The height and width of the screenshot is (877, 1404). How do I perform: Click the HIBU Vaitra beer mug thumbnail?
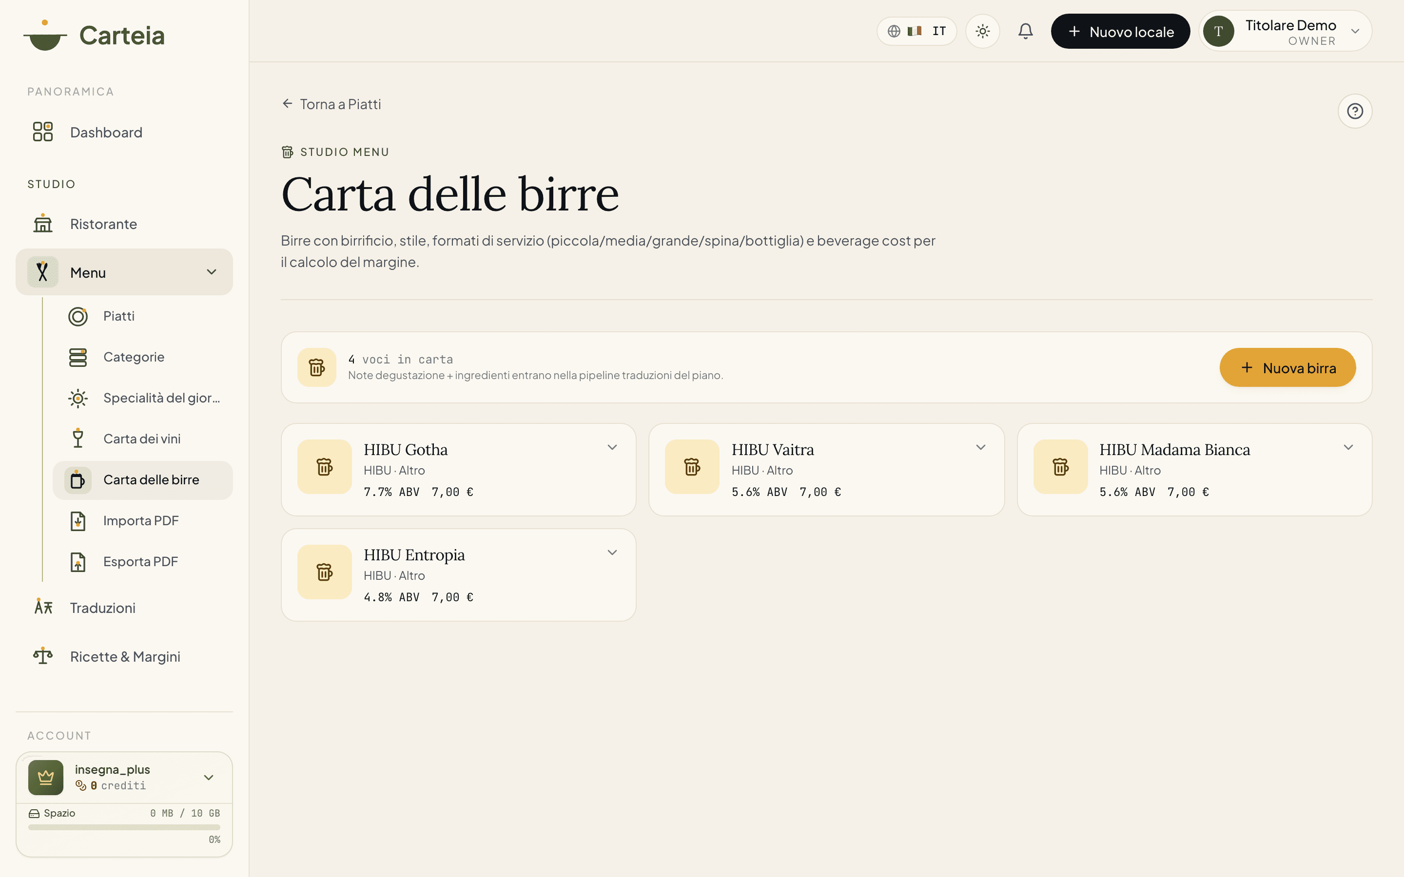692,466
